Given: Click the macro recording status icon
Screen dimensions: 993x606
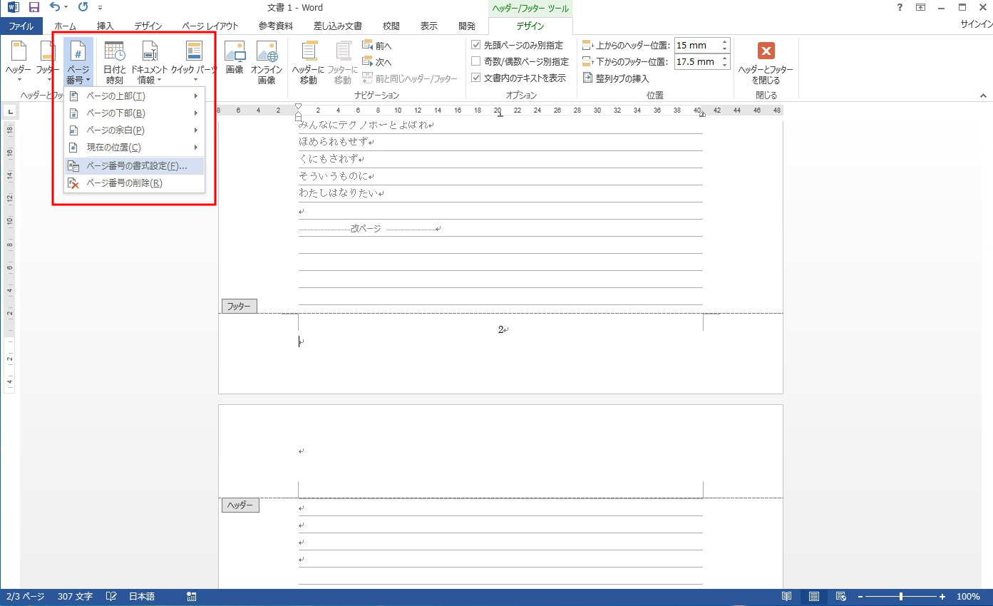Looking at the screenshot, I should pyautogui.click(x=191, y=597).
